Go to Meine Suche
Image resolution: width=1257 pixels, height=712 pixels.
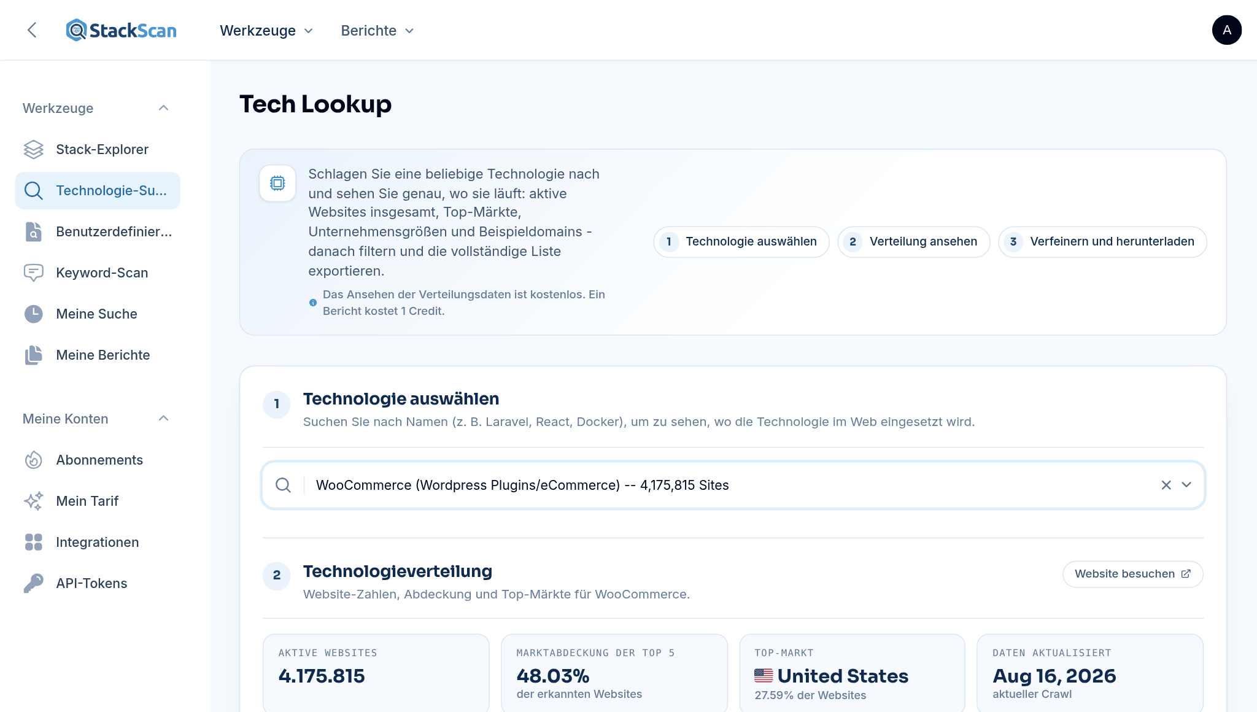point(98,314)
